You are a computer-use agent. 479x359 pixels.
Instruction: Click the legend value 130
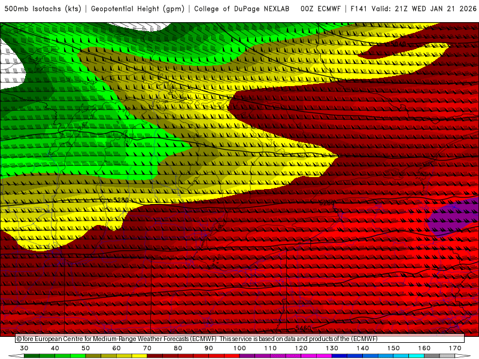pyautogui.click(x=332, y=348)
